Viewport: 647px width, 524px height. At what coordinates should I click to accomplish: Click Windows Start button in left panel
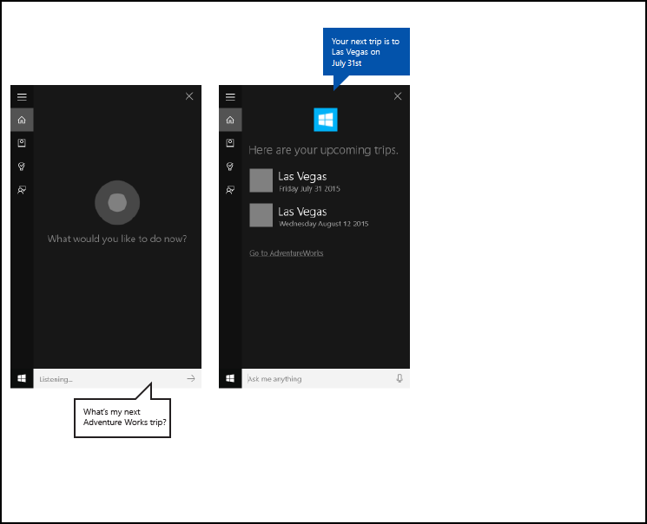[22, 378]
